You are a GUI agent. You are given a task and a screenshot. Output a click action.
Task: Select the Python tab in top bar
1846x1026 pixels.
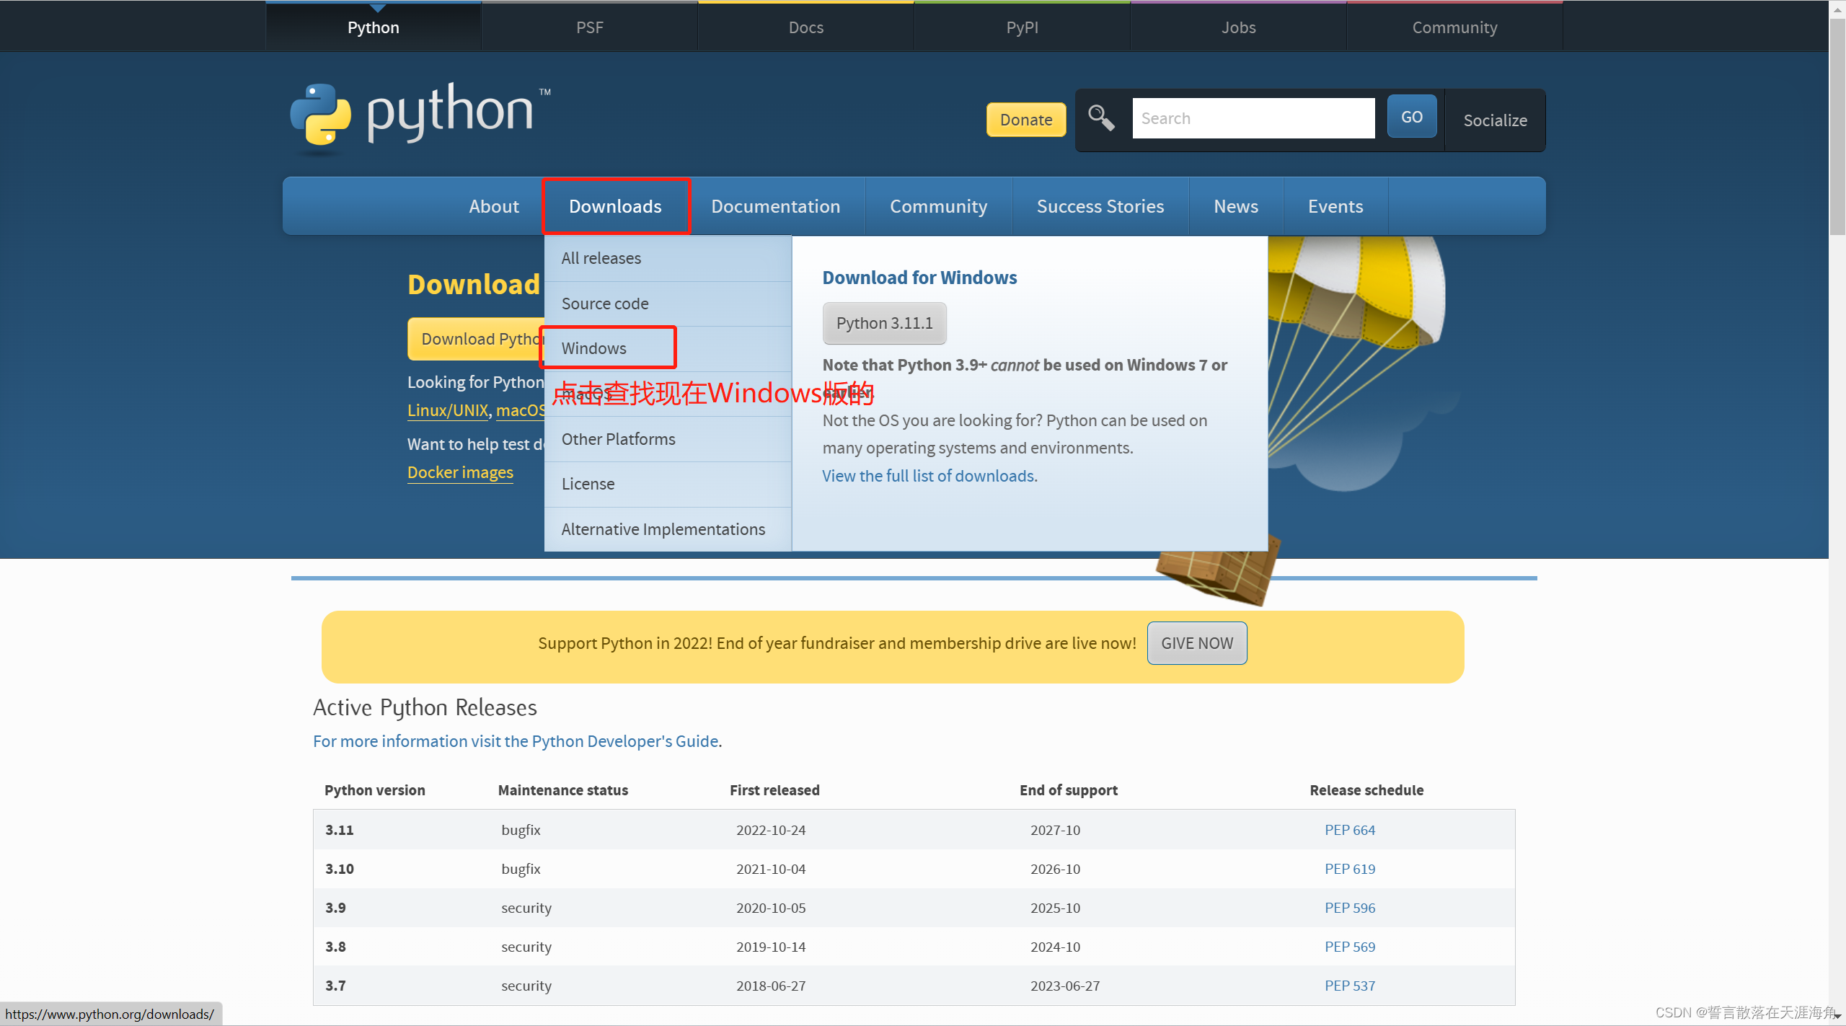click(374, 27)
